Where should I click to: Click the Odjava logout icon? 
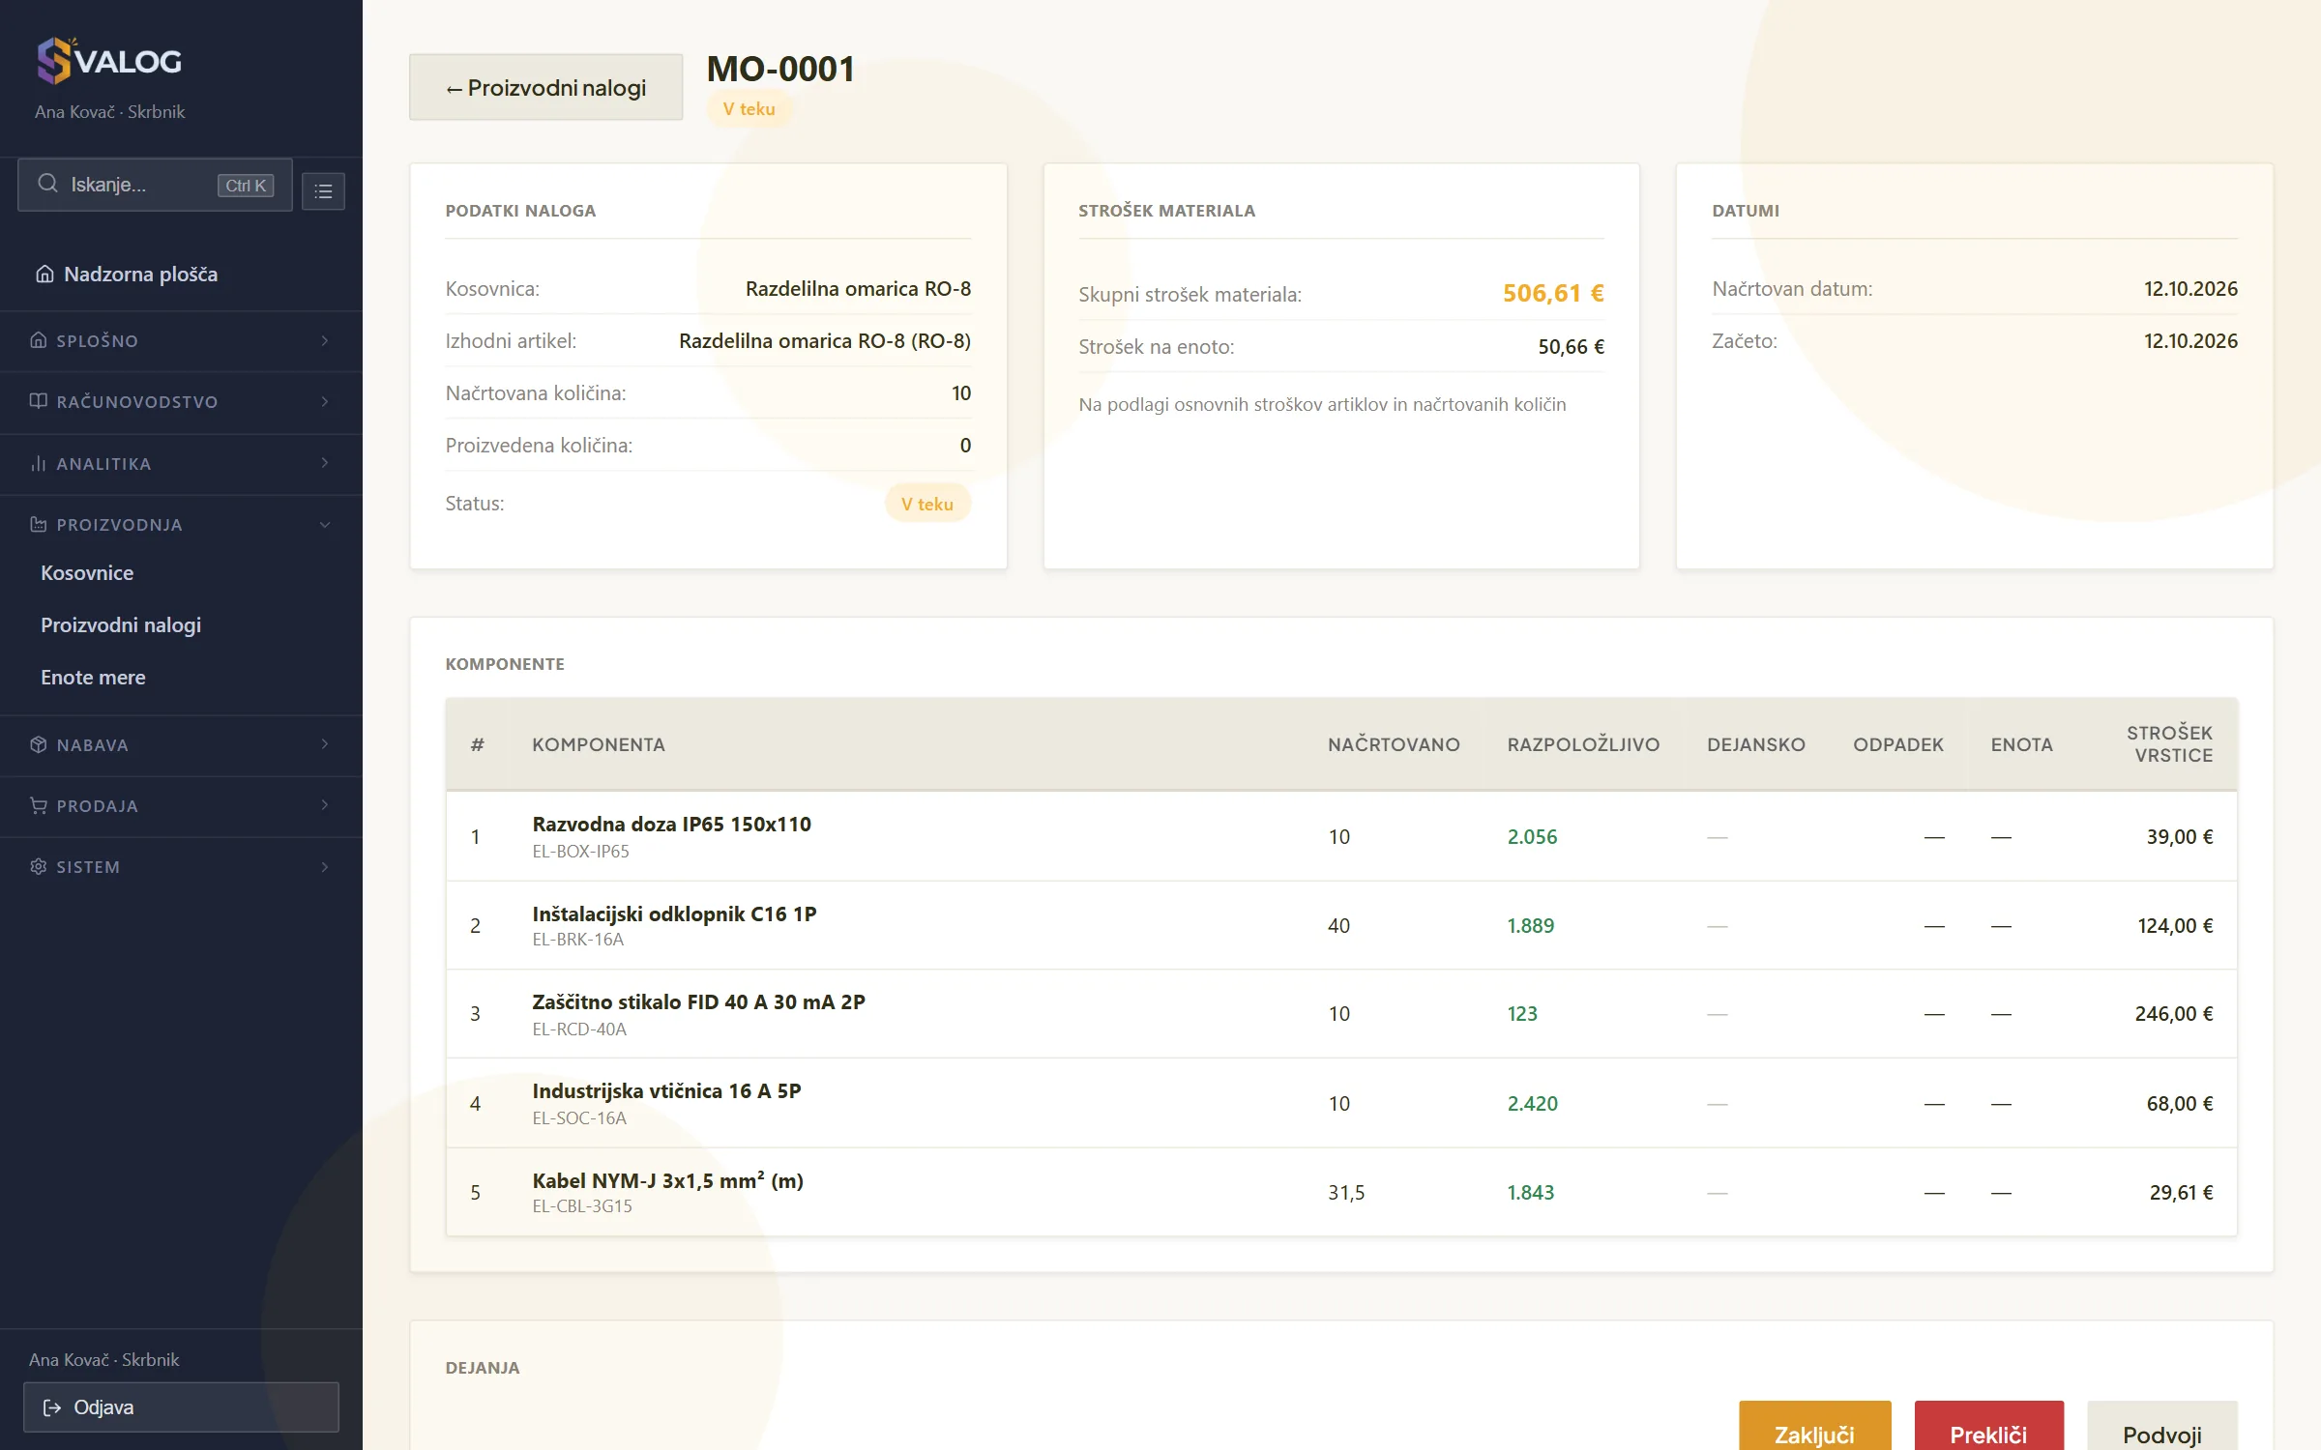point(52,1407)
